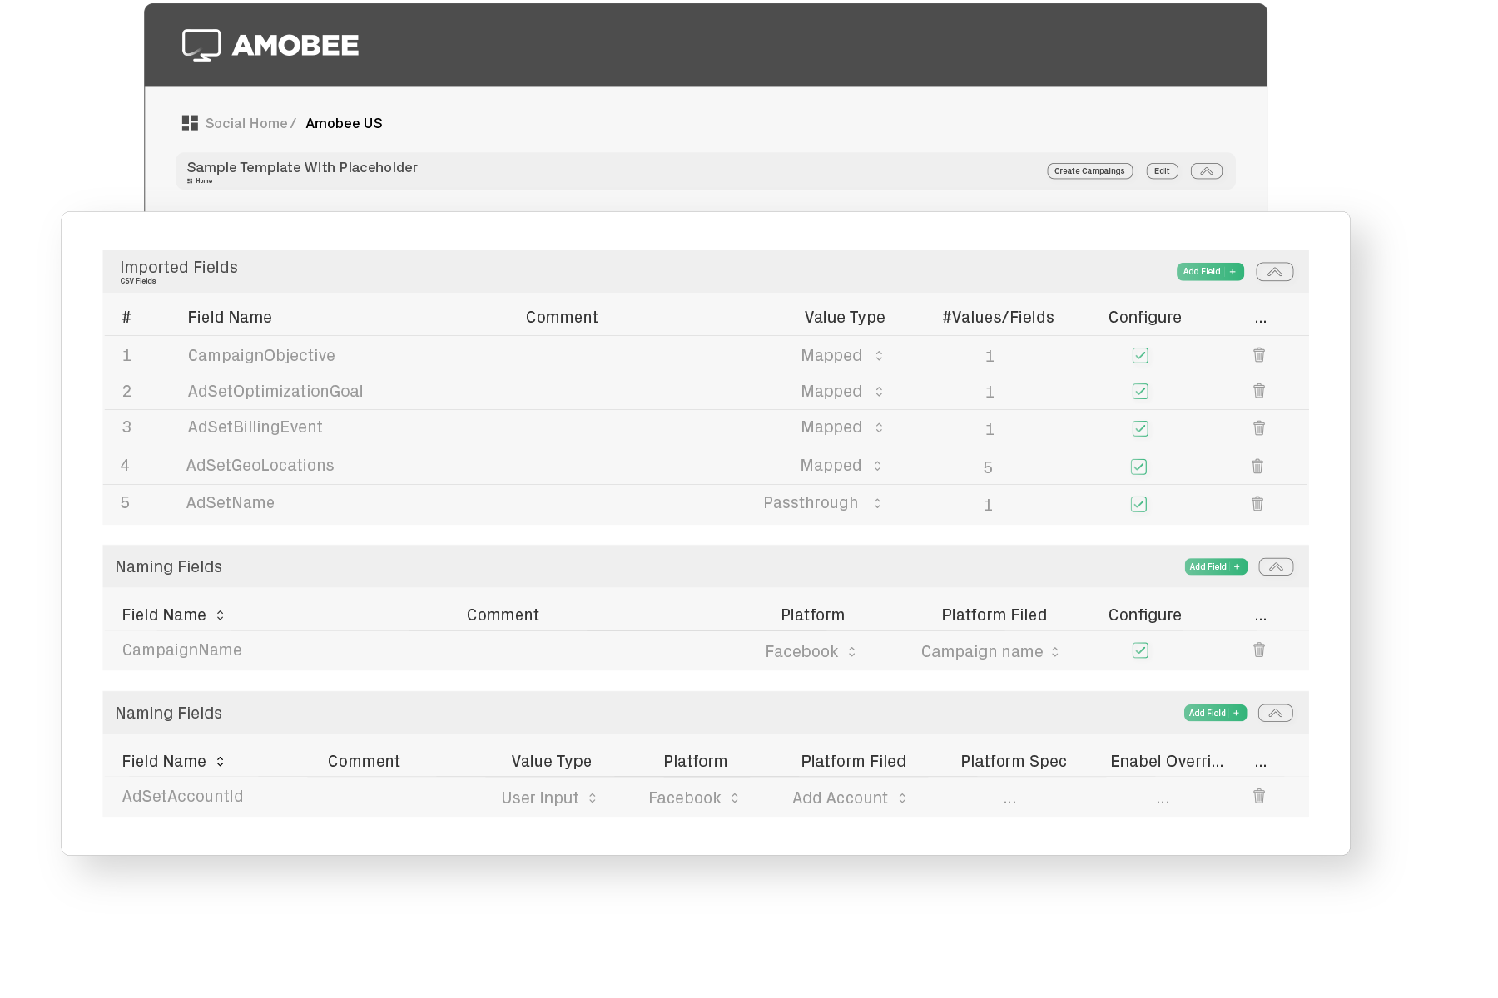
Task: Collapse the AdSetAccountId Naming Fields section
Action: (1276, 714)
